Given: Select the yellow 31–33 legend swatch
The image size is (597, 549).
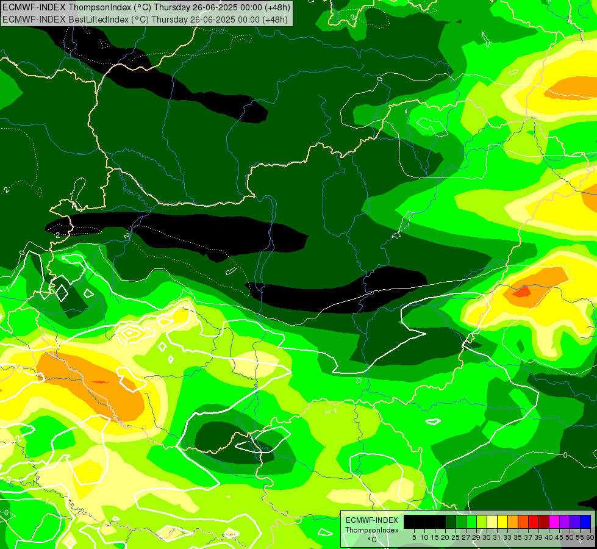Looking at the screenshot, I should [x=502, y=522].
